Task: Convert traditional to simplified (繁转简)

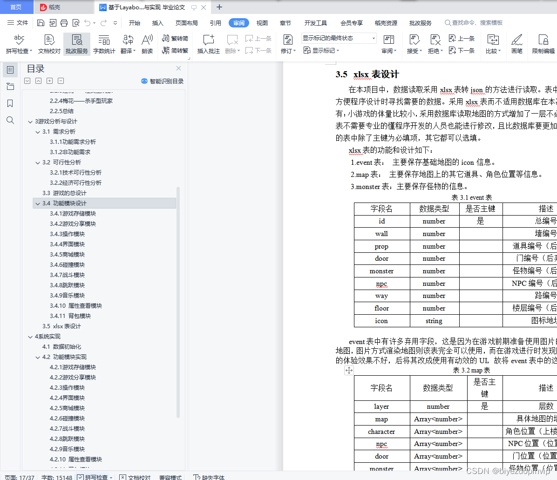Action: (175, 38)
